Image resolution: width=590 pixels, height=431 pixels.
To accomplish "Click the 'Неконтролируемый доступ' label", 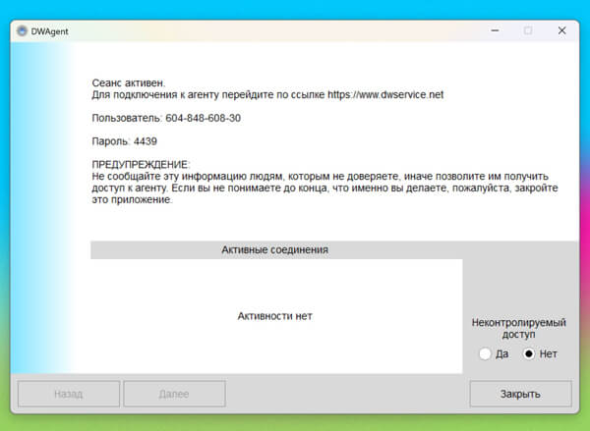I will (x=519, y=328).
